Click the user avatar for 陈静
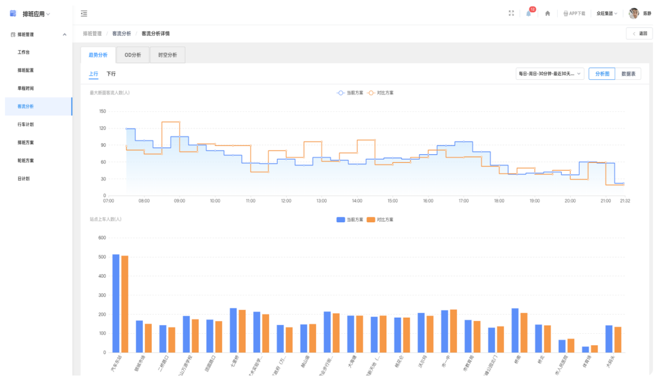658x381 pixels. pyautogui.click(x=634, y=13)
